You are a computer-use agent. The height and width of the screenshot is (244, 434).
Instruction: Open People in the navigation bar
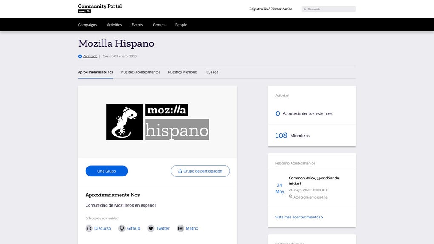tap(181, 25)
